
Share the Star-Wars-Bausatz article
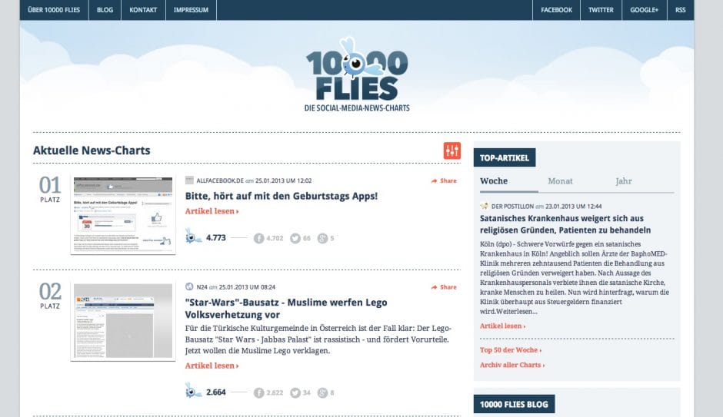(444, 287)
